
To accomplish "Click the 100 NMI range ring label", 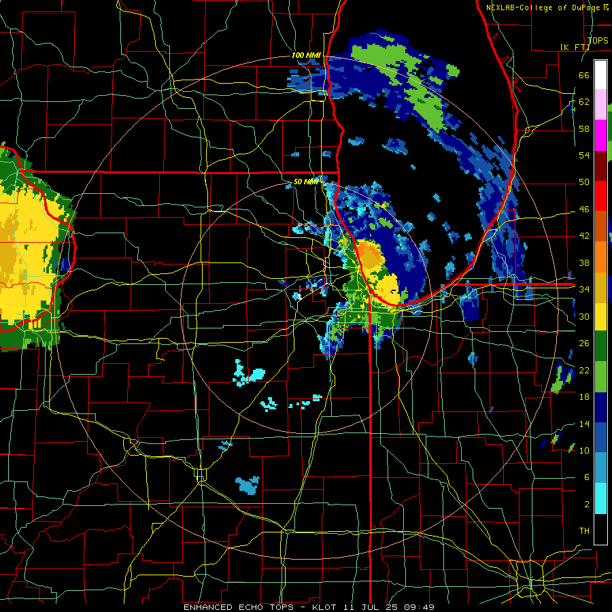I will tap(306, 56).
